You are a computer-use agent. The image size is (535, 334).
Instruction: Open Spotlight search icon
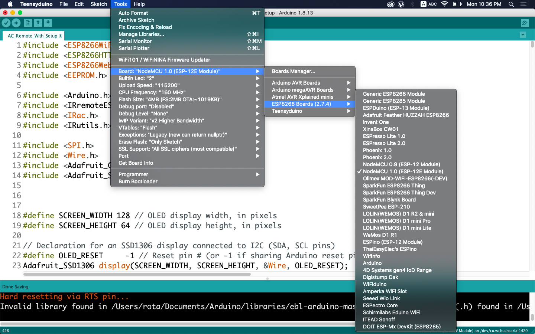[x=511, y=4]
